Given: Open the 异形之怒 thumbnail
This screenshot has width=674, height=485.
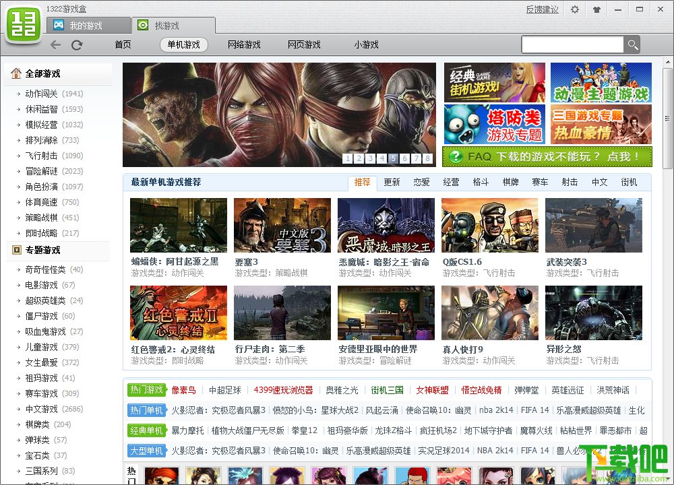Looking at the screenshot, I should (594, 313).
